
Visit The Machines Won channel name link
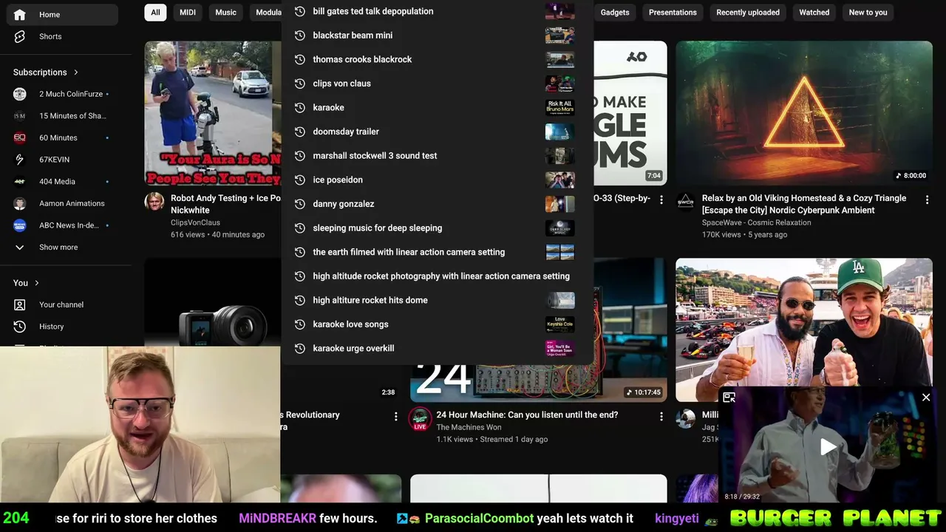(469, 427)
